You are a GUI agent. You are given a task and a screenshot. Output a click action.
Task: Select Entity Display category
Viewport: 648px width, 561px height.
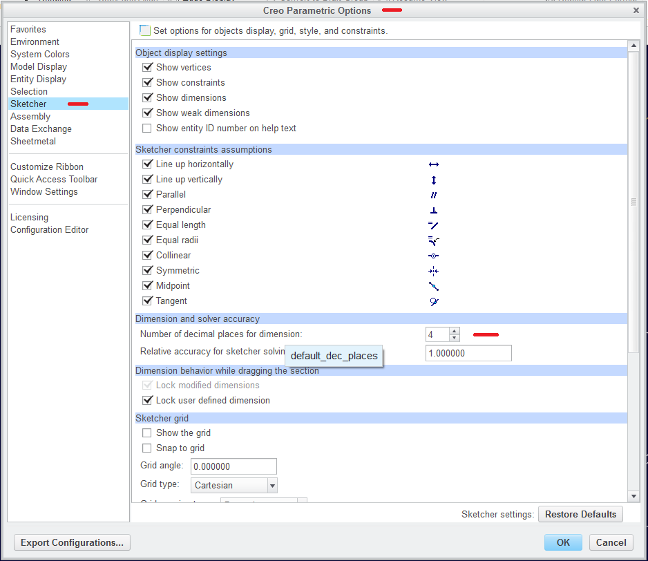38,79
